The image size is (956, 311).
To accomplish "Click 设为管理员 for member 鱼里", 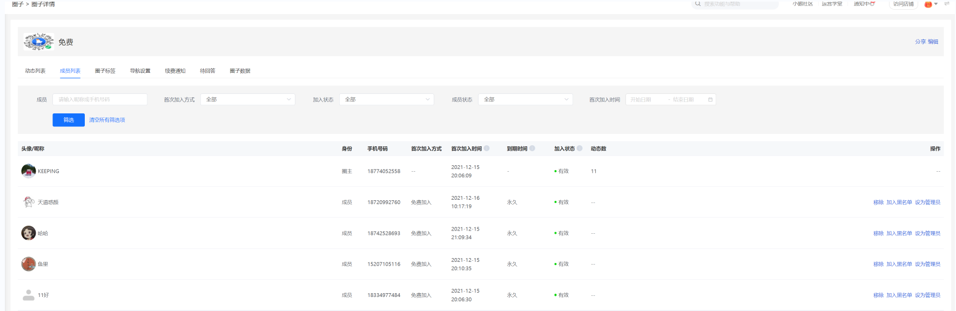I will click(927, 265).
